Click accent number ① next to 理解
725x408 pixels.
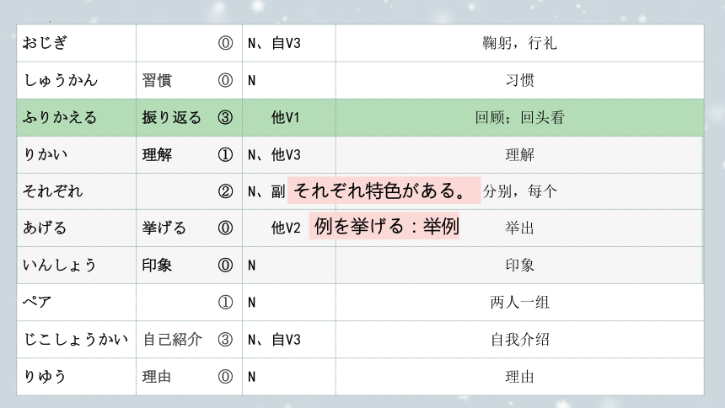(x=225, y=154)
